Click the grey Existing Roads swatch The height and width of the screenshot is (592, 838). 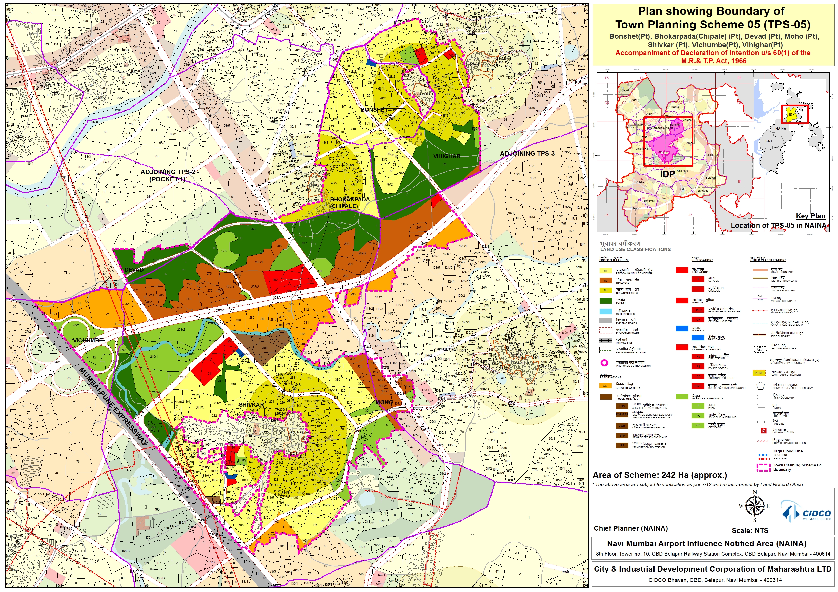pyautogui.click(x=605, y=321)
